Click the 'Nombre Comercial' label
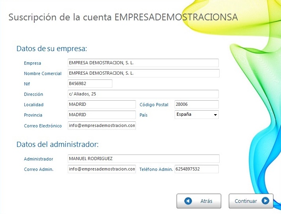 pyautogui.click(x=43, y=73)
